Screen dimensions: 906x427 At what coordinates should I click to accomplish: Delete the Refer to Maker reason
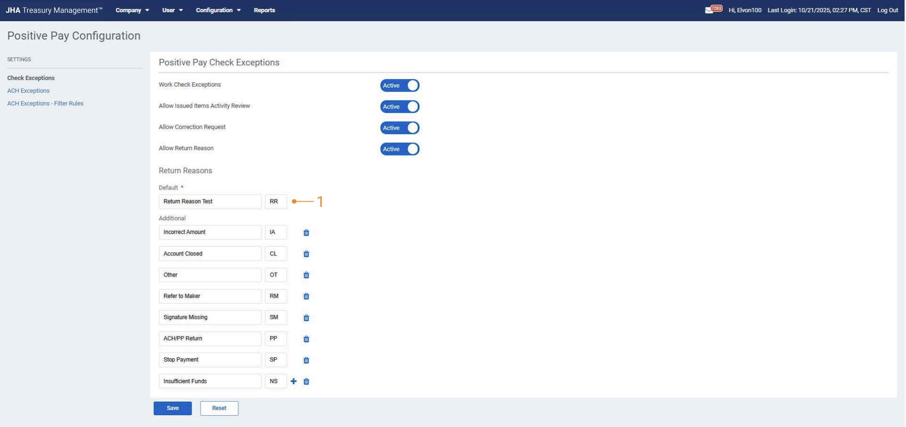click(x=306, y=296)
